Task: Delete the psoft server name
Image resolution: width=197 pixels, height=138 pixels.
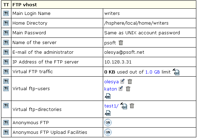Action: pos(121,43)
